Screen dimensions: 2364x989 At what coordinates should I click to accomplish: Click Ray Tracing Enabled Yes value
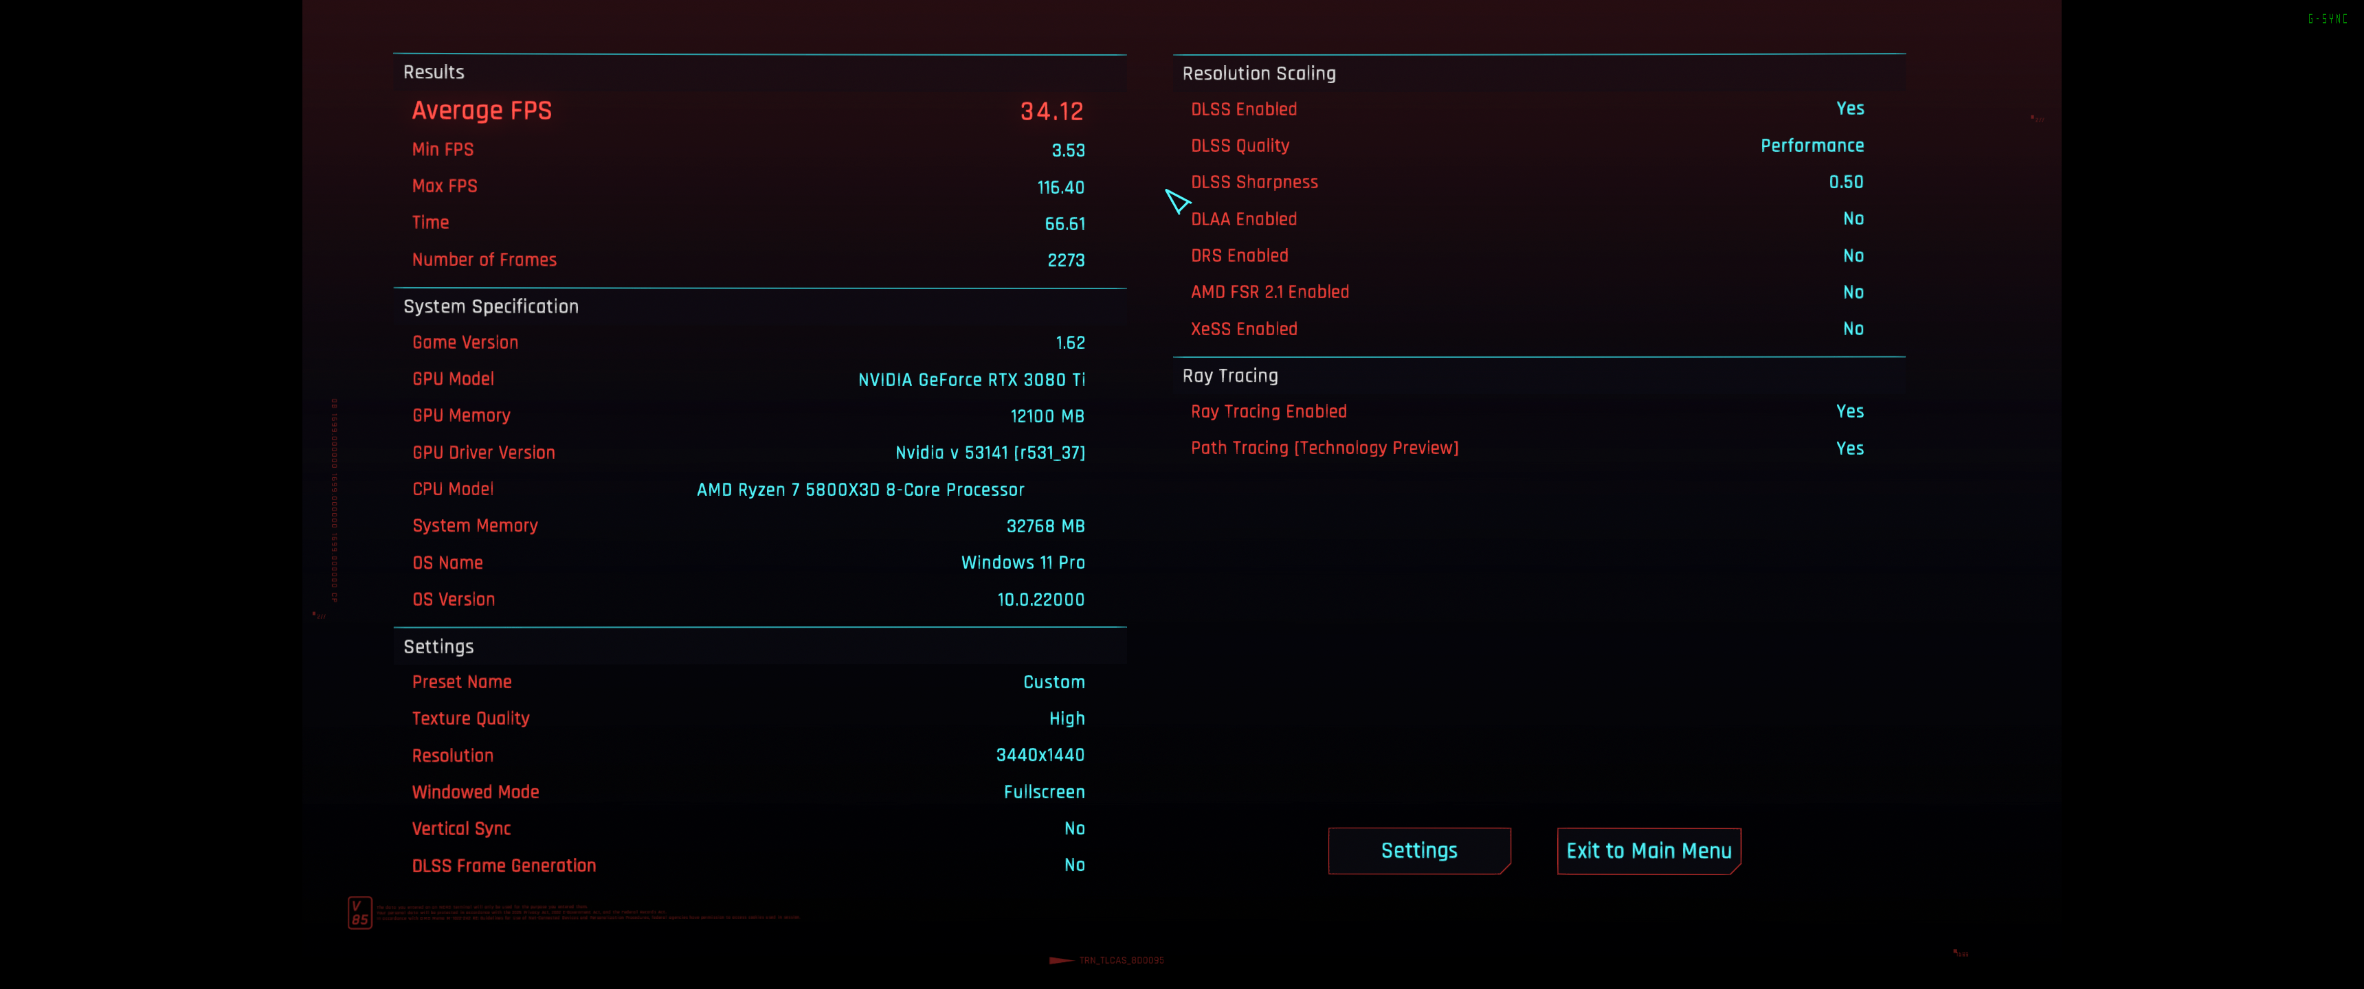1849,411
